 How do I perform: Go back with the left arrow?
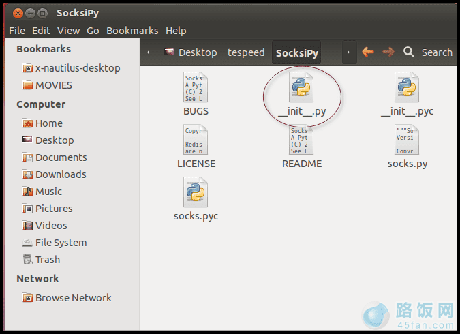pyautogui.click(x=368, y=52)
